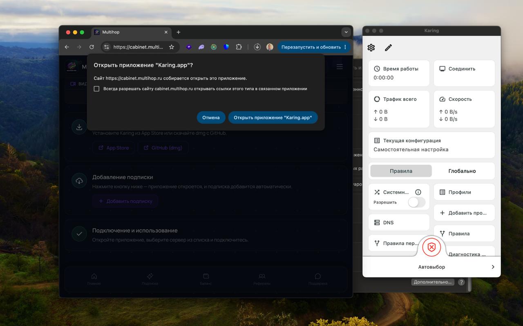Switch to Глобально mode tab
The image size is (523, 326).
462,171
